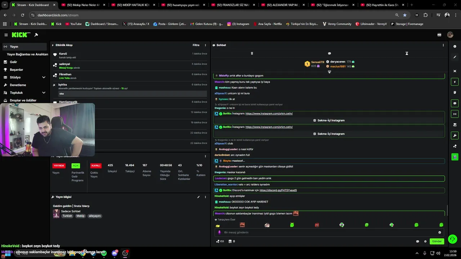Viewport: 461px width, 259px height.
Task: Toggle the broadcast signal widget in right sidebar
Action: click(455, 114)
